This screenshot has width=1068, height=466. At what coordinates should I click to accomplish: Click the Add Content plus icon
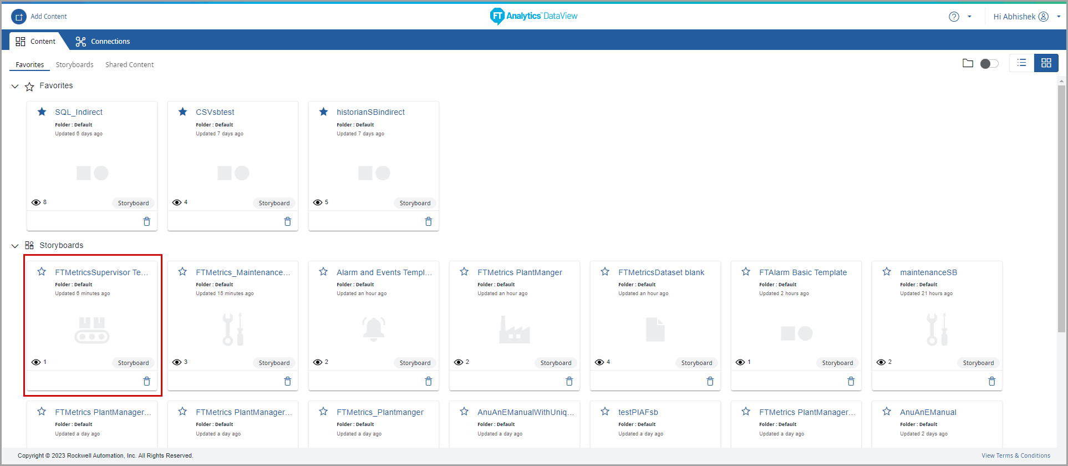pos(19,17)
